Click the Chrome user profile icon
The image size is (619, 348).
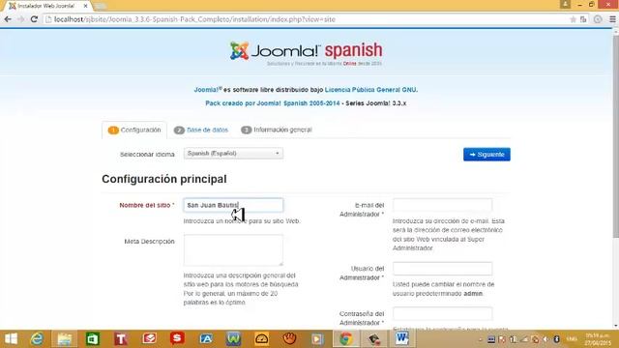(x=565, y=4)
